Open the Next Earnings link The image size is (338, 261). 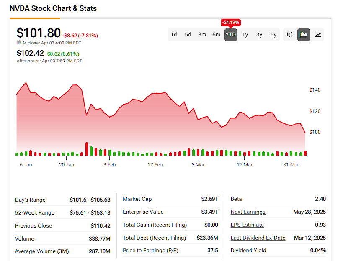[248, 212]
